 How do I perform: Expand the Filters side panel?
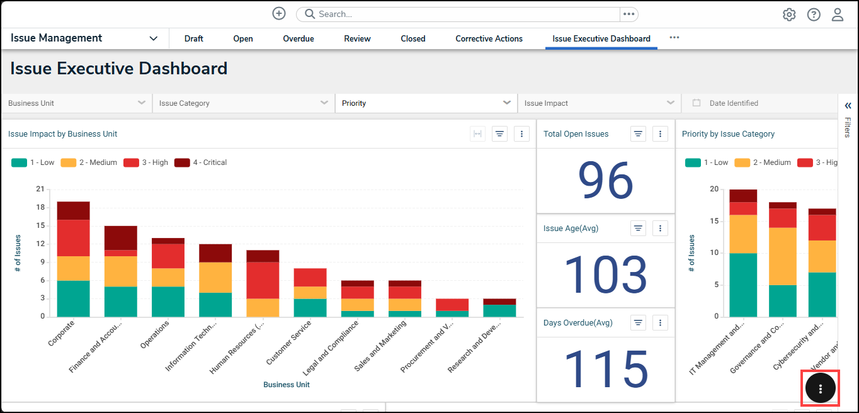(848, 106)
